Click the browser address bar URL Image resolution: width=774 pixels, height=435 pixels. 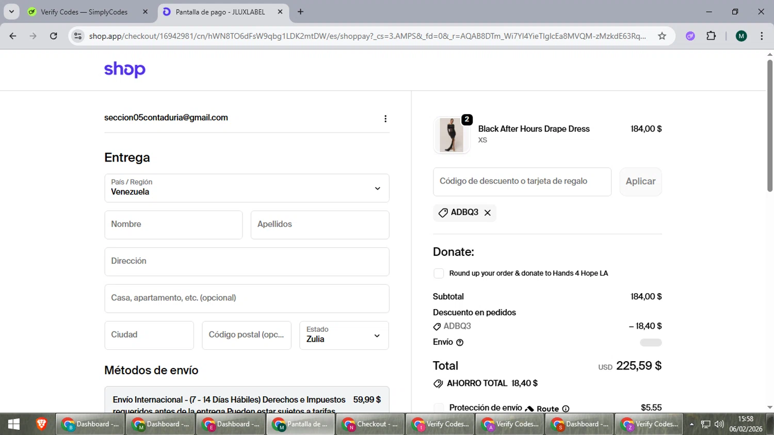tap(367, 36)
